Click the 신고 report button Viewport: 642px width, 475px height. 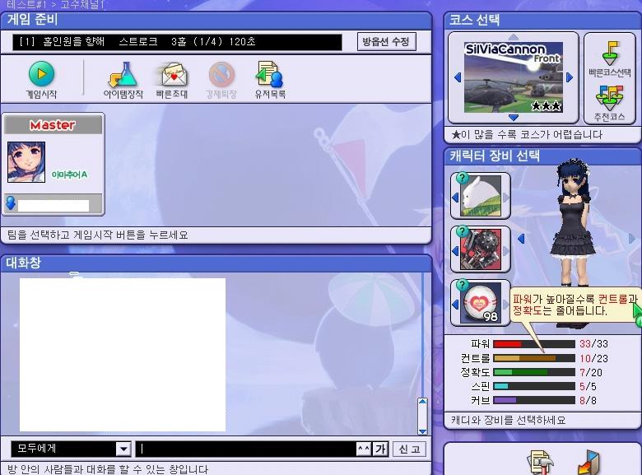[409, 449]
